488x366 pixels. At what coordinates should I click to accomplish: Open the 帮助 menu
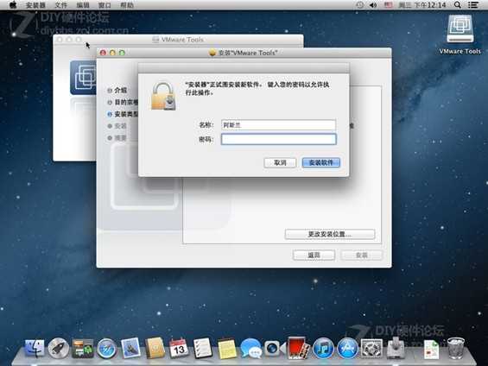coord(127,5)
